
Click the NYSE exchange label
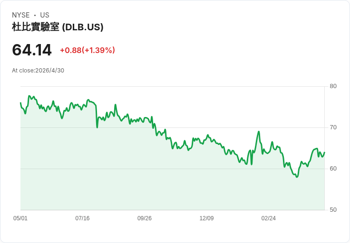click(x=21, y=15)
